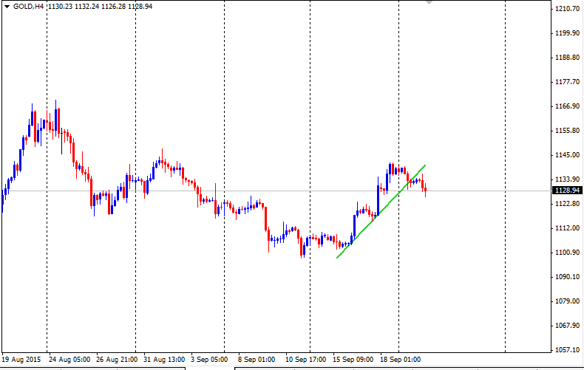Click the 1155.80 price axis label
This screenshot has height=370, width=584.
(x=567, y=131)
